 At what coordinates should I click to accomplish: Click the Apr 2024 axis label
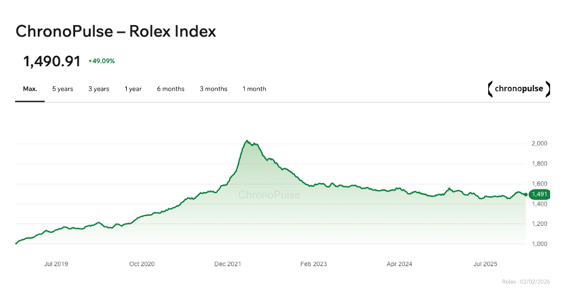pyautogui.click(x=399, y=264)
